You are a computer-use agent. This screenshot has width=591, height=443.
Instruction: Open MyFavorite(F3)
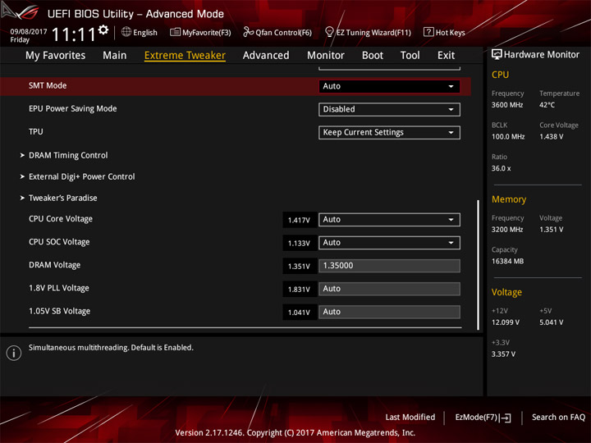(200, 32)
